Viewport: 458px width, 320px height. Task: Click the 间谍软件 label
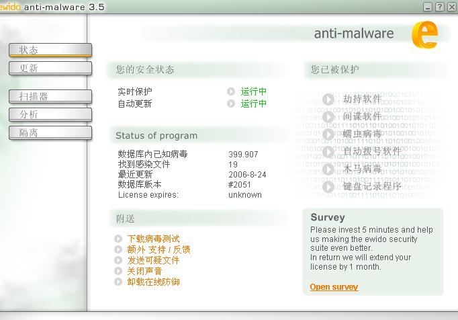[x=362, y=116]
